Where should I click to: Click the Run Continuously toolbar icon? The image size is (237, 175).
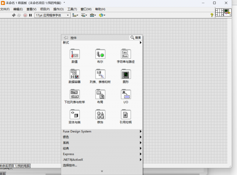[x=19, y=15]
